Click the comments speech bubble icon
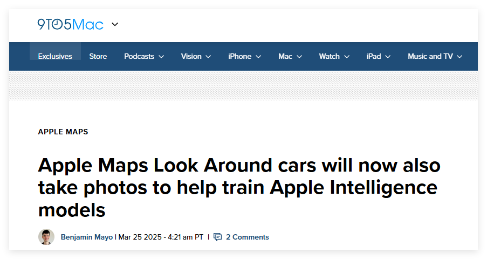 coord(218,237)
